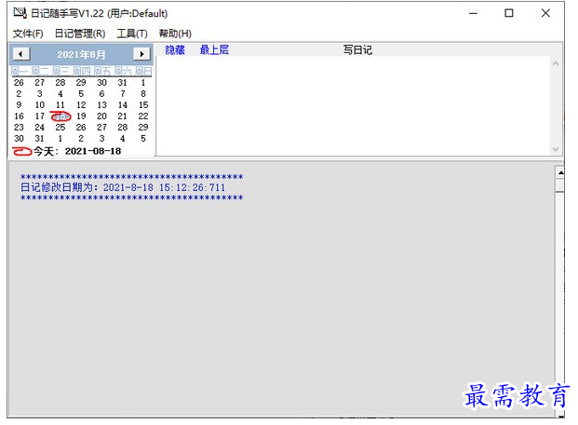The image size is (578, 425).
Task: Open the 日记管理(R) menu
Action: coord(80,34)
